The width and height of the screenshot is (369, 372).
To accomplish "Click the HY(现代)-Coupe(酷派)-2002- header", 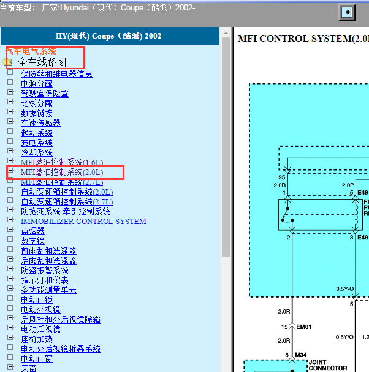I will point(110,36).
